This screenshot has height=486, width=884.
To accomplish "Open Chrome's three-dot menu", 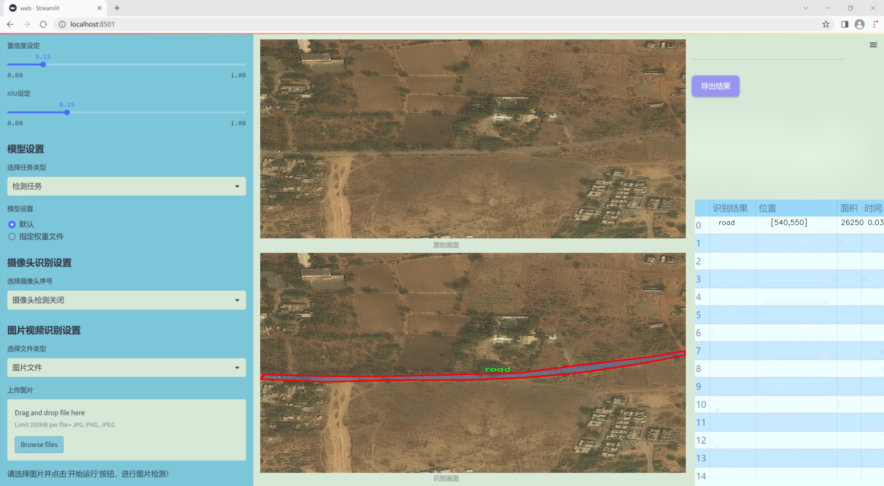I will click(875, 24).
